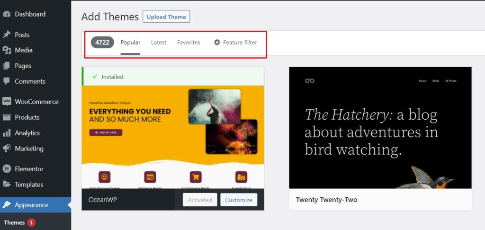Click the Elementor circle icon
485x230 pixels.
7,169
